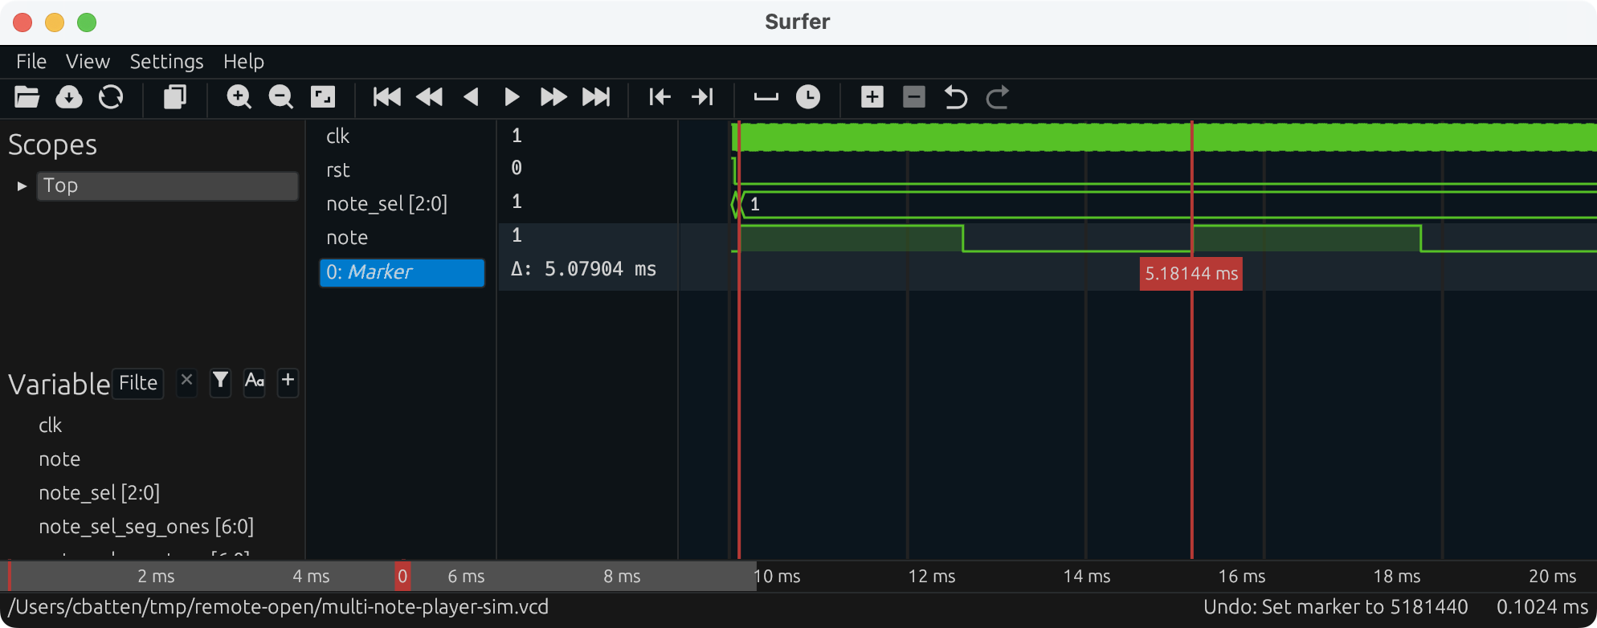The width and height of the screenshot is (1597, 628).
Task: Click the clock timeline icon
Action: [x=808, y=97]
